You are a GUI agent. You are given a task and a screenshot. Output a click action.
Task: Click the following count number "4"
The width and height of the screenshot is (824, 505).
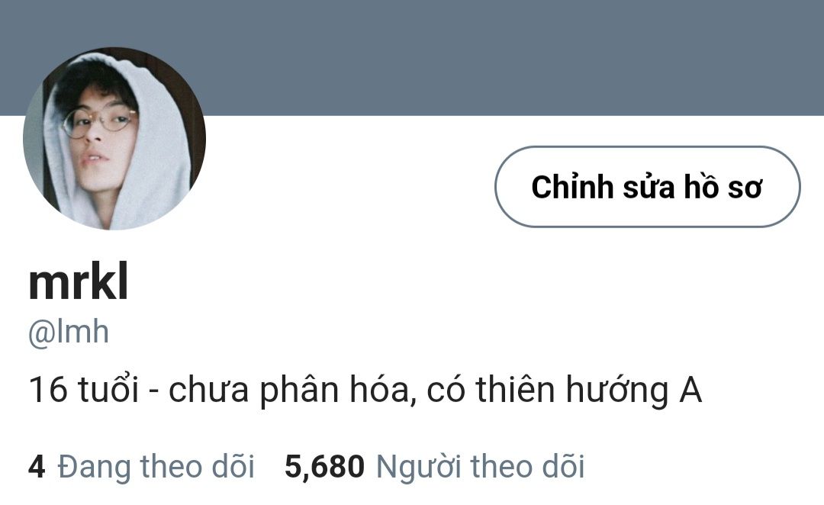point(37,467)
